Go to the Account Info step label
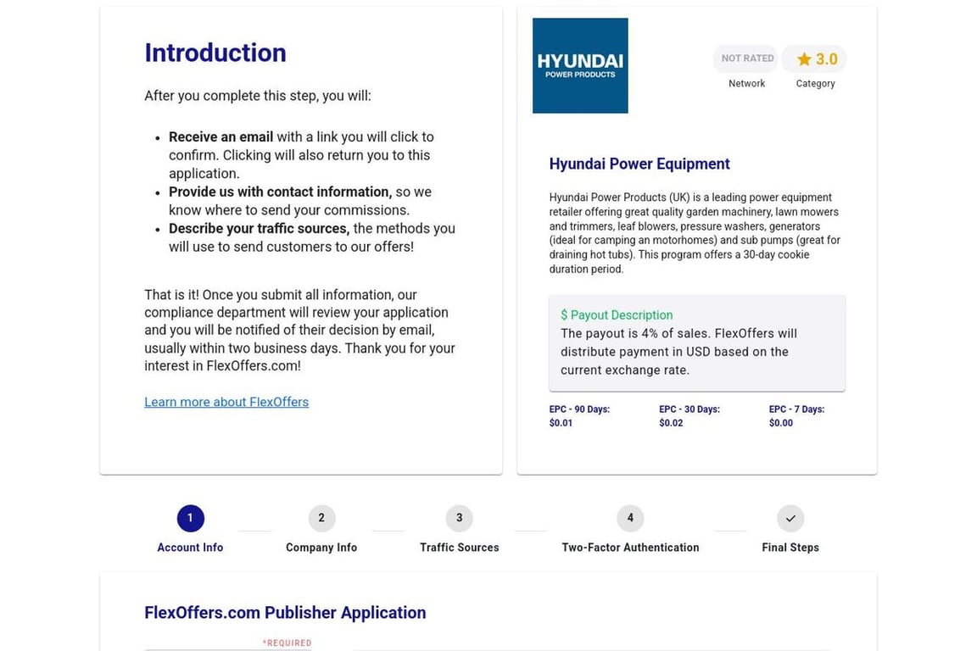This screenshot has width=977, height=651. coord(190,548)
